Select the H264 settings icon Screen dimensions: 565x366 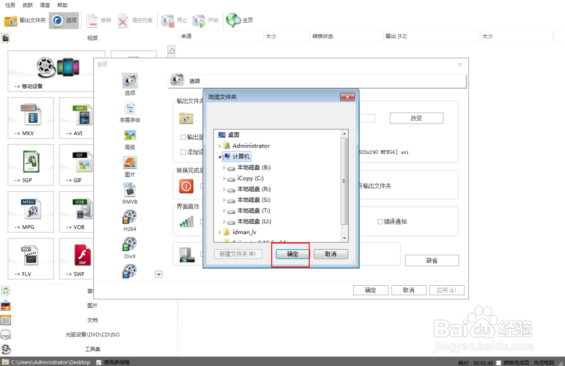point(130,216)
